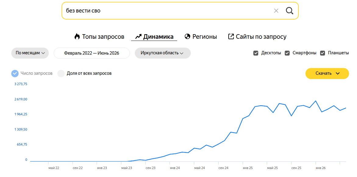357x177 pixels.
Task: Uncheck the Десктопы checkbox
Action: pyautogui.click(x=256, y=53)
